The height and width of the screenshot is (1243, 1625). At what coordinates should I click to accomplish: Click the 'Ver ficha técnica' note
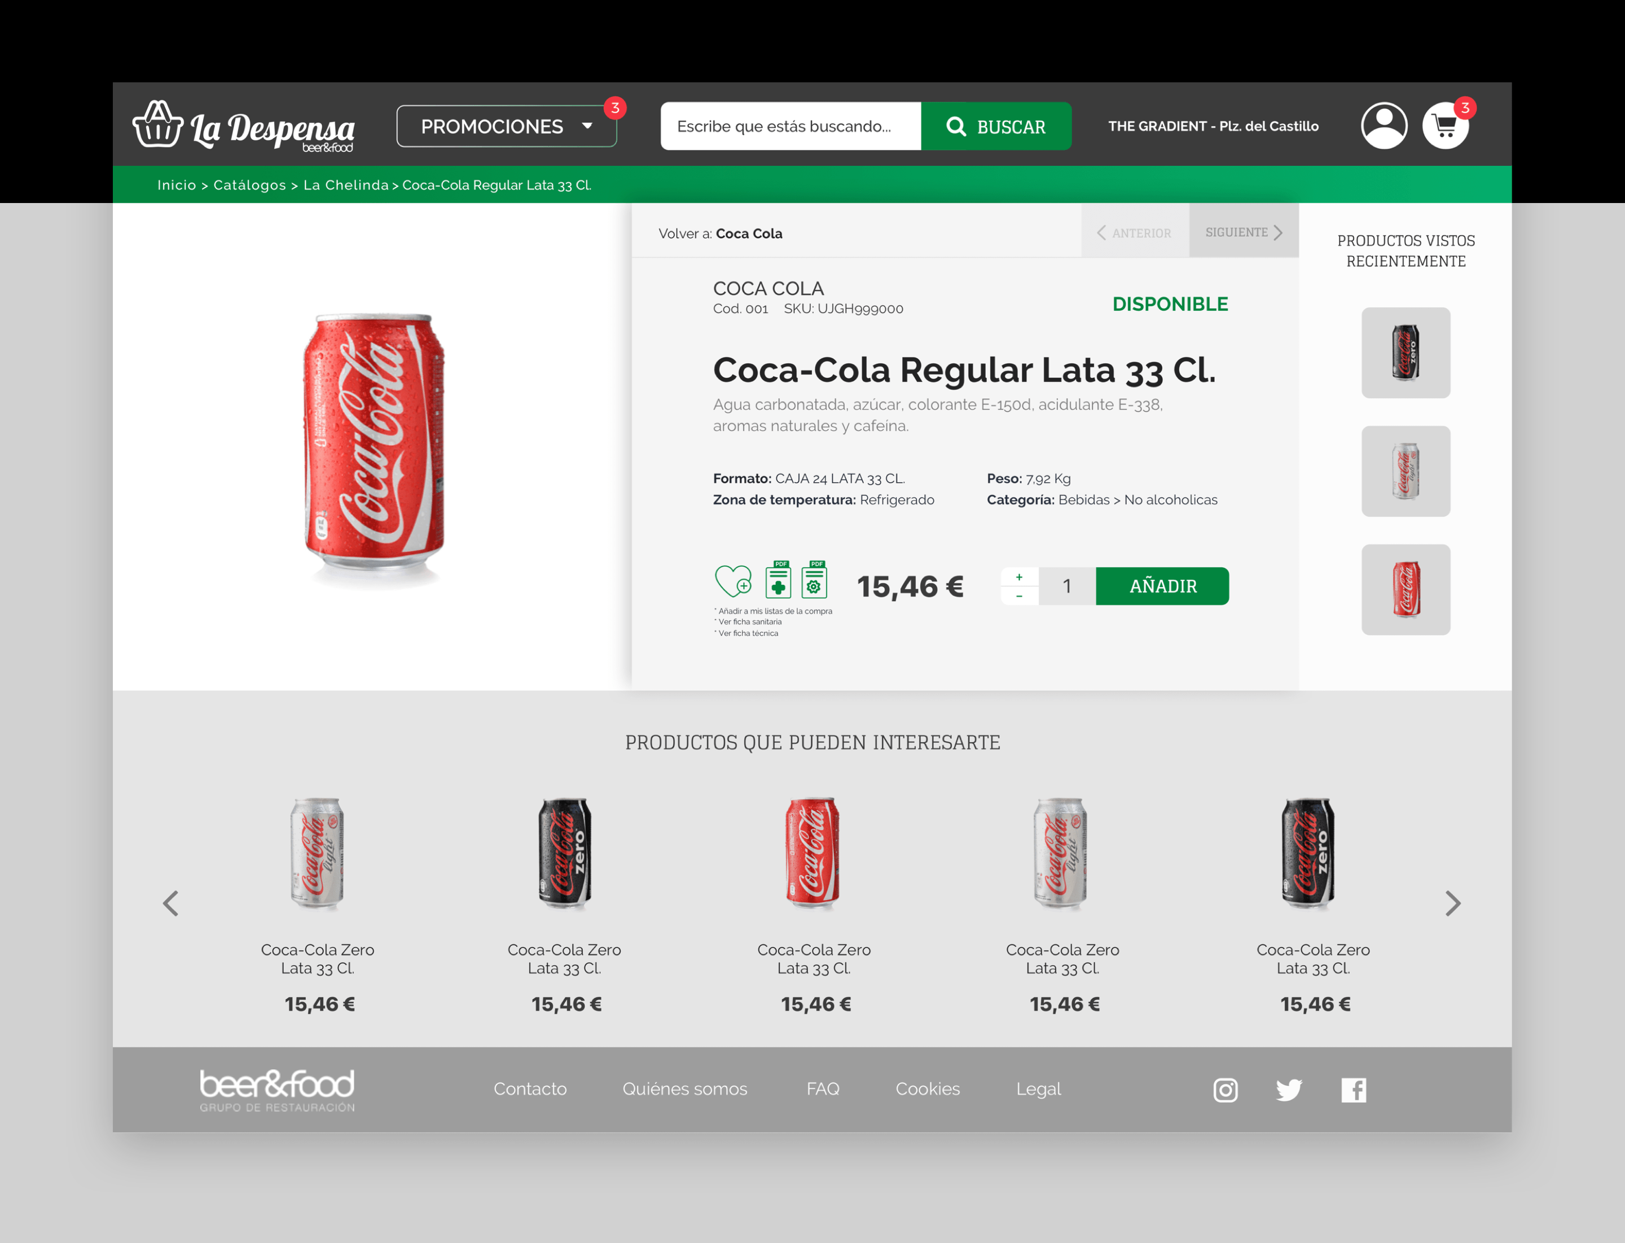747,633
